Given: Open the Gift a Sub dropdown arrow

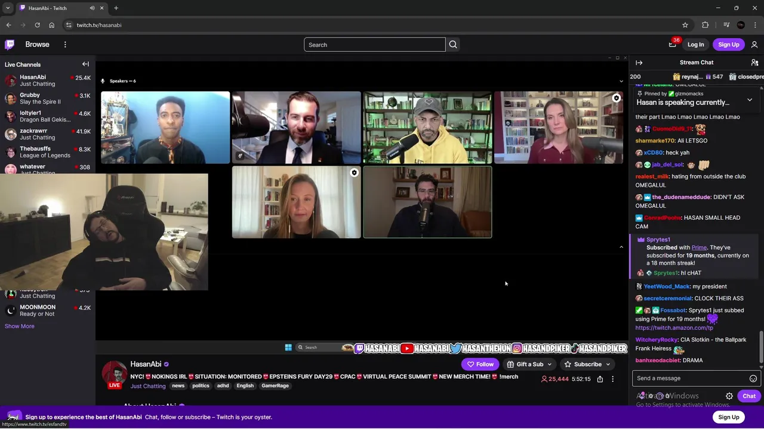Looking at the screenshot, I should coord(549,365).
